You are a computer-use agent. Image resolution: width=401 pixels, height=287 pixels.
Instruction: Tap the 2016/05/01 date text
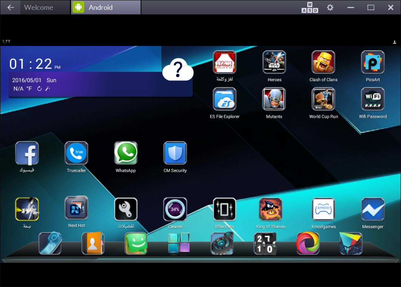click(26, 80)
